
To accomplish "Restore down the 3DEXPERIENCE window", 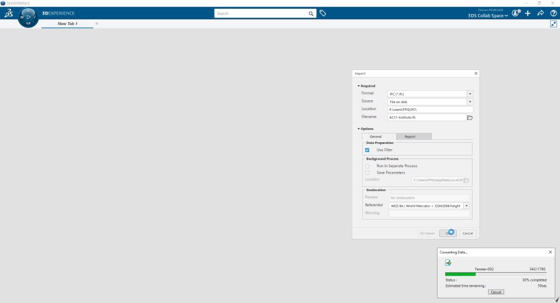I will point(539,3).
